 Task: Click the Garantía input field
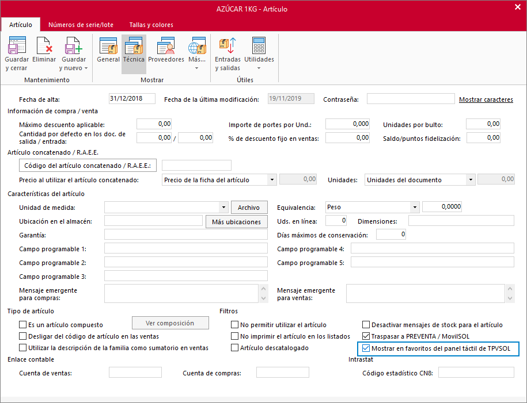(186, 234)
